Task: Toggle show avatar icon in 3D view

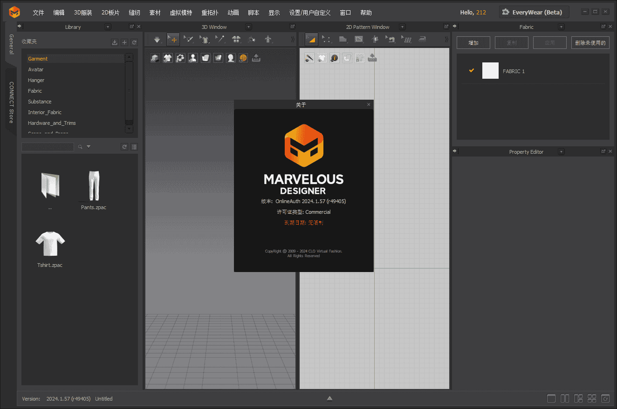Action: [193, 58]
